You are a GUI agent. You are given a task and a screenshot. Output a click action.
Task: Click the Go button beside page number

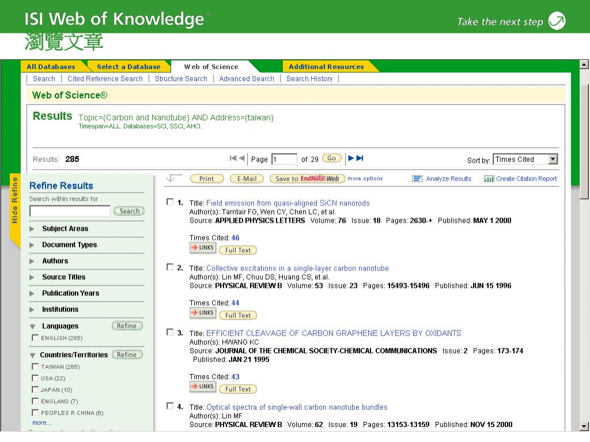tap(331, 158)
